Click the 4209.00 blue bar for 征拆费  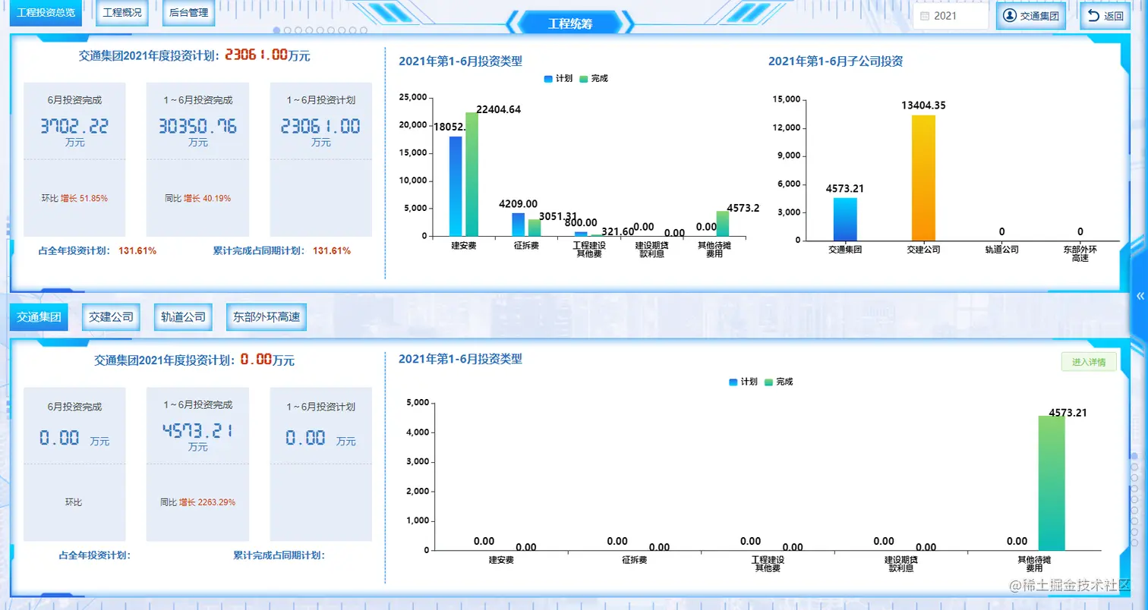(x=518, y=225)
